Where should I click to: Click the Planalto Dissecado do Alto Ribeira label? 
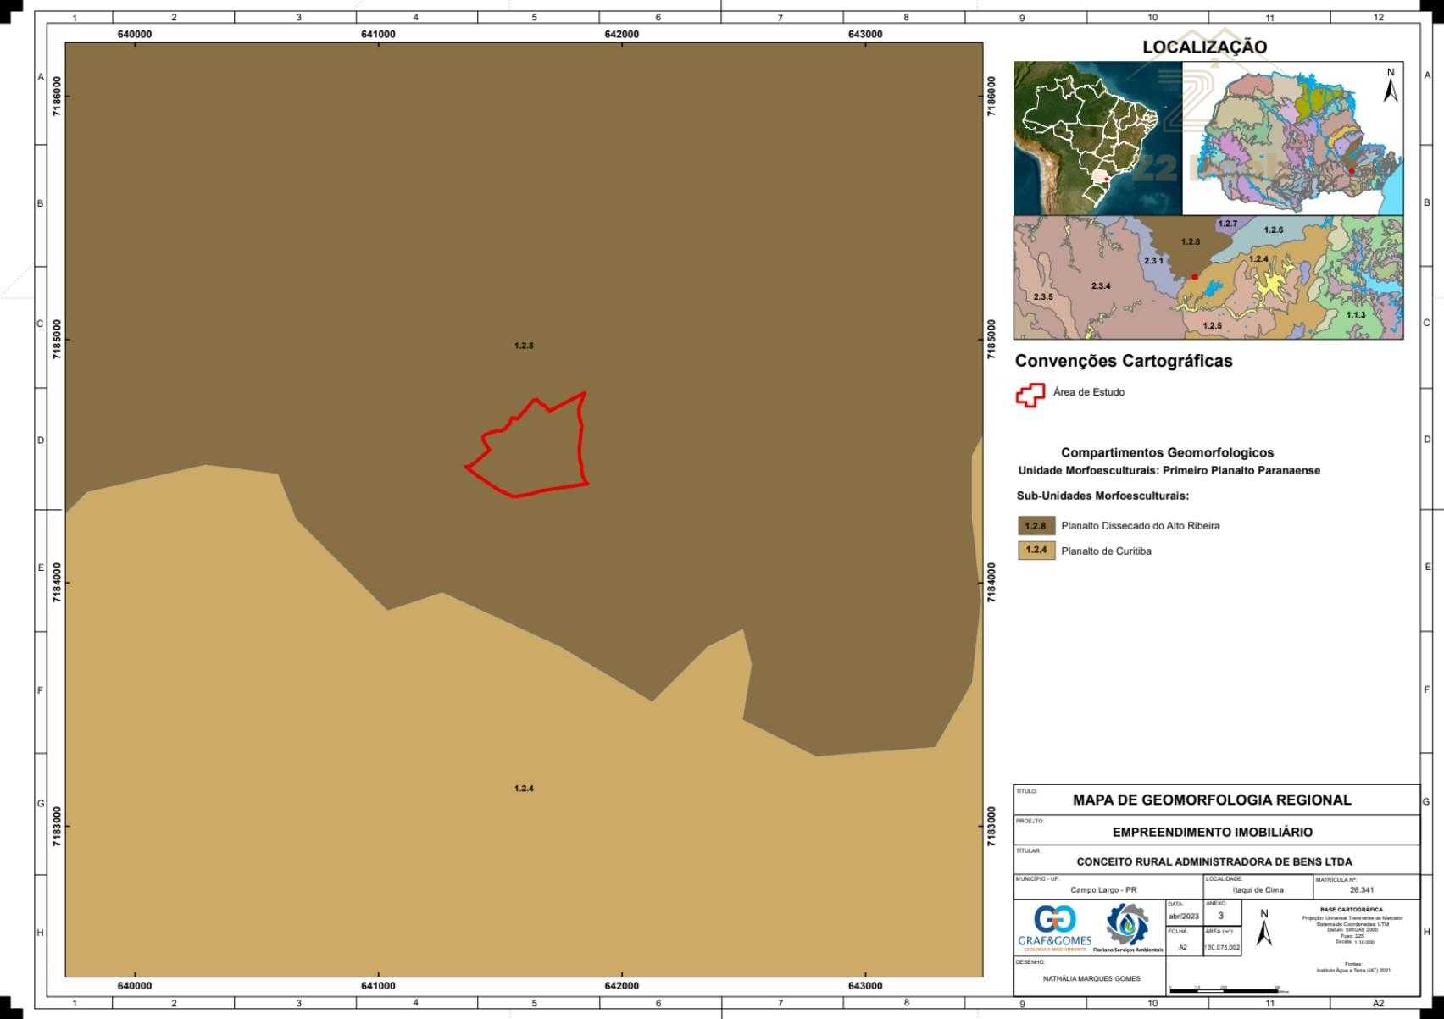tap(1140, 526)
